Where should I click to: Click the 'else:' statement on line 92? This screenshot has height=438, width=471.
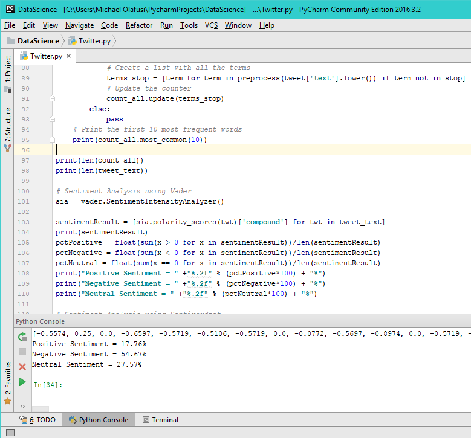click(100, 109)
